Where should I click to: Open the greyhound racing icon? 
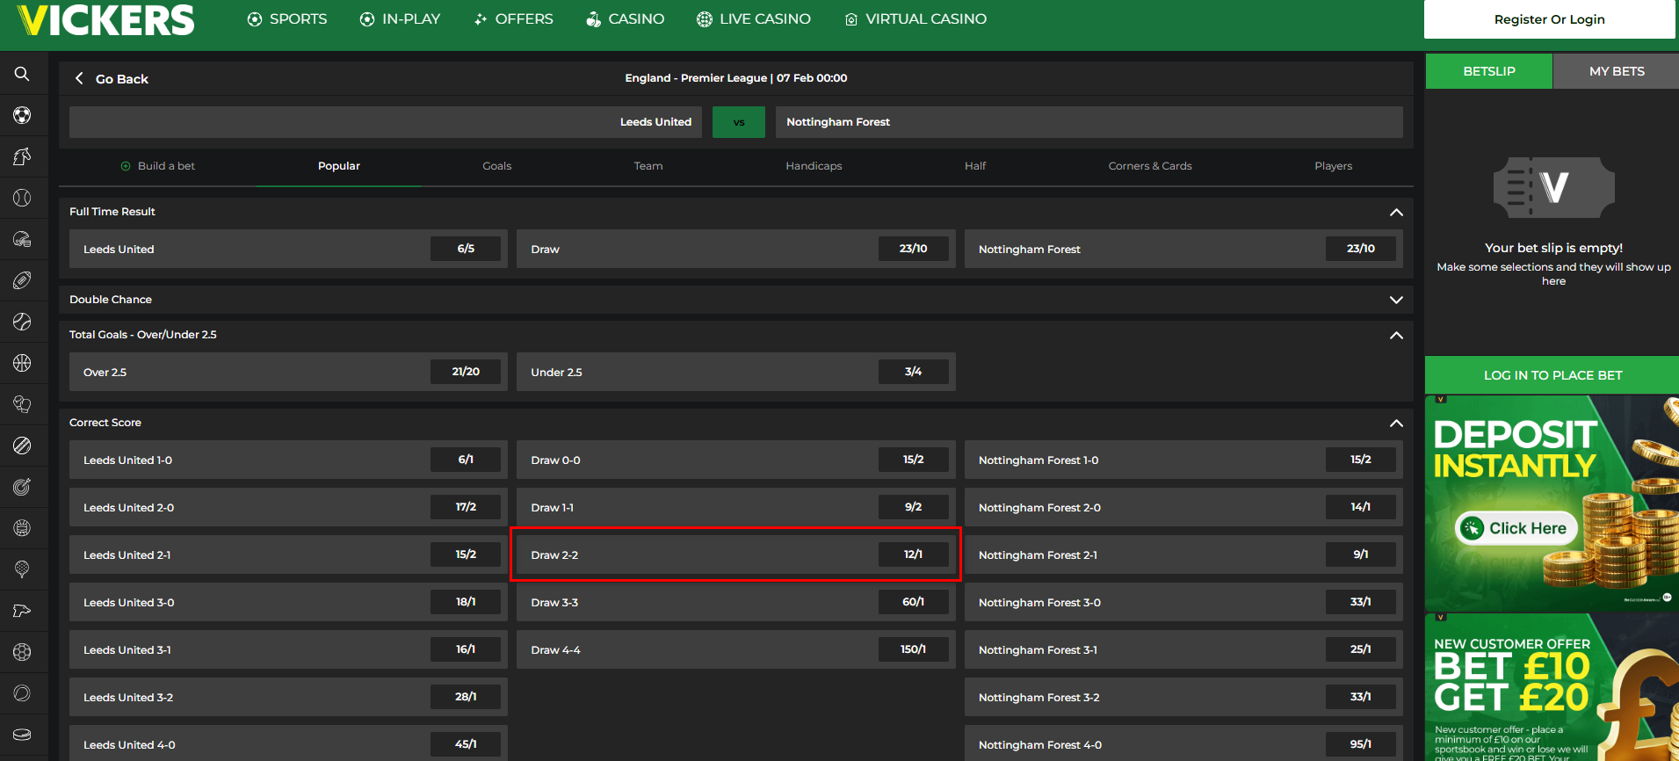(x=22, y=611)
